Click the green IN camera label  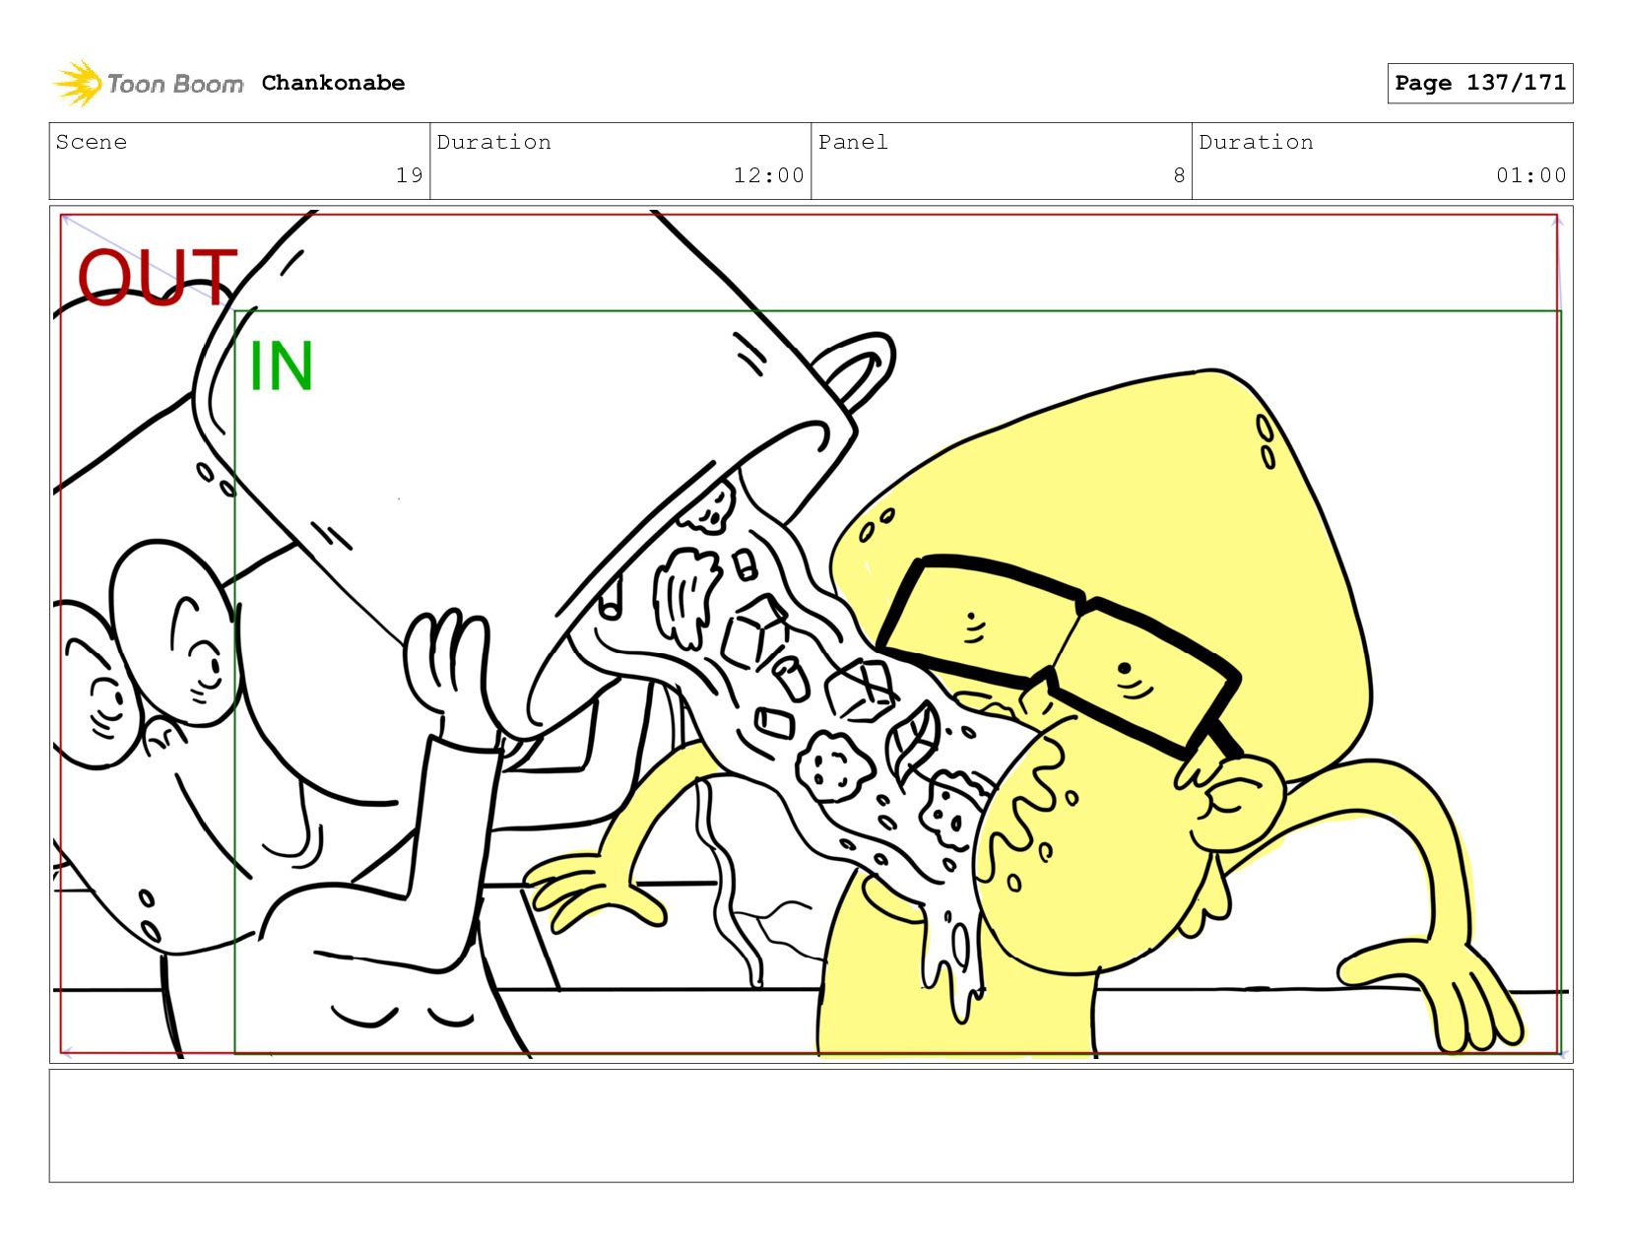(281, 366)
